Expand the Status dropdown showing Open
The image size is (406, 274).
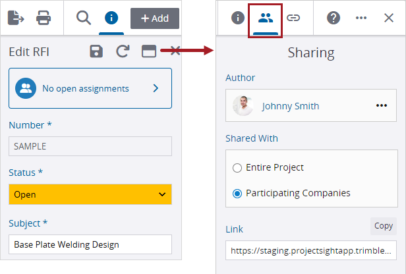point(90,194)
